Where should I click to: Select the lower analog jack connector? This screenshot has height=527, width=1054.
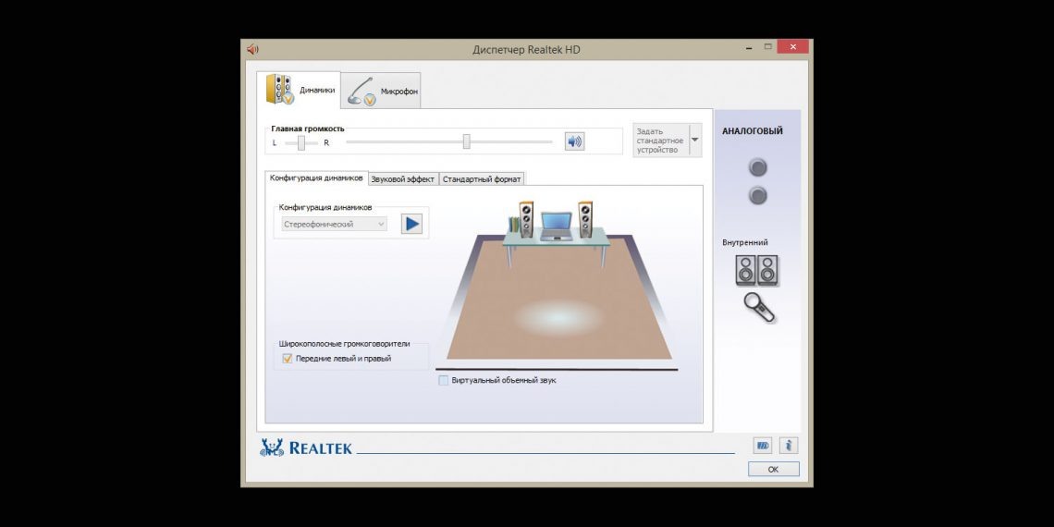[757, 196]
